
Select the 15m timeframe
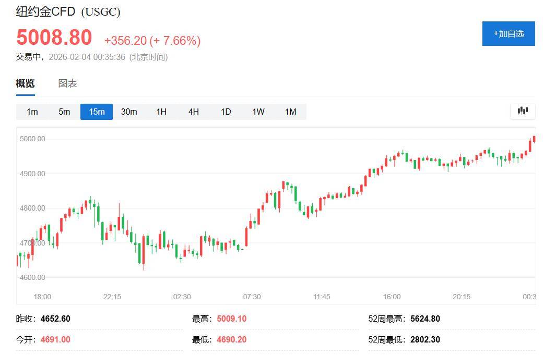pos(97,112)
